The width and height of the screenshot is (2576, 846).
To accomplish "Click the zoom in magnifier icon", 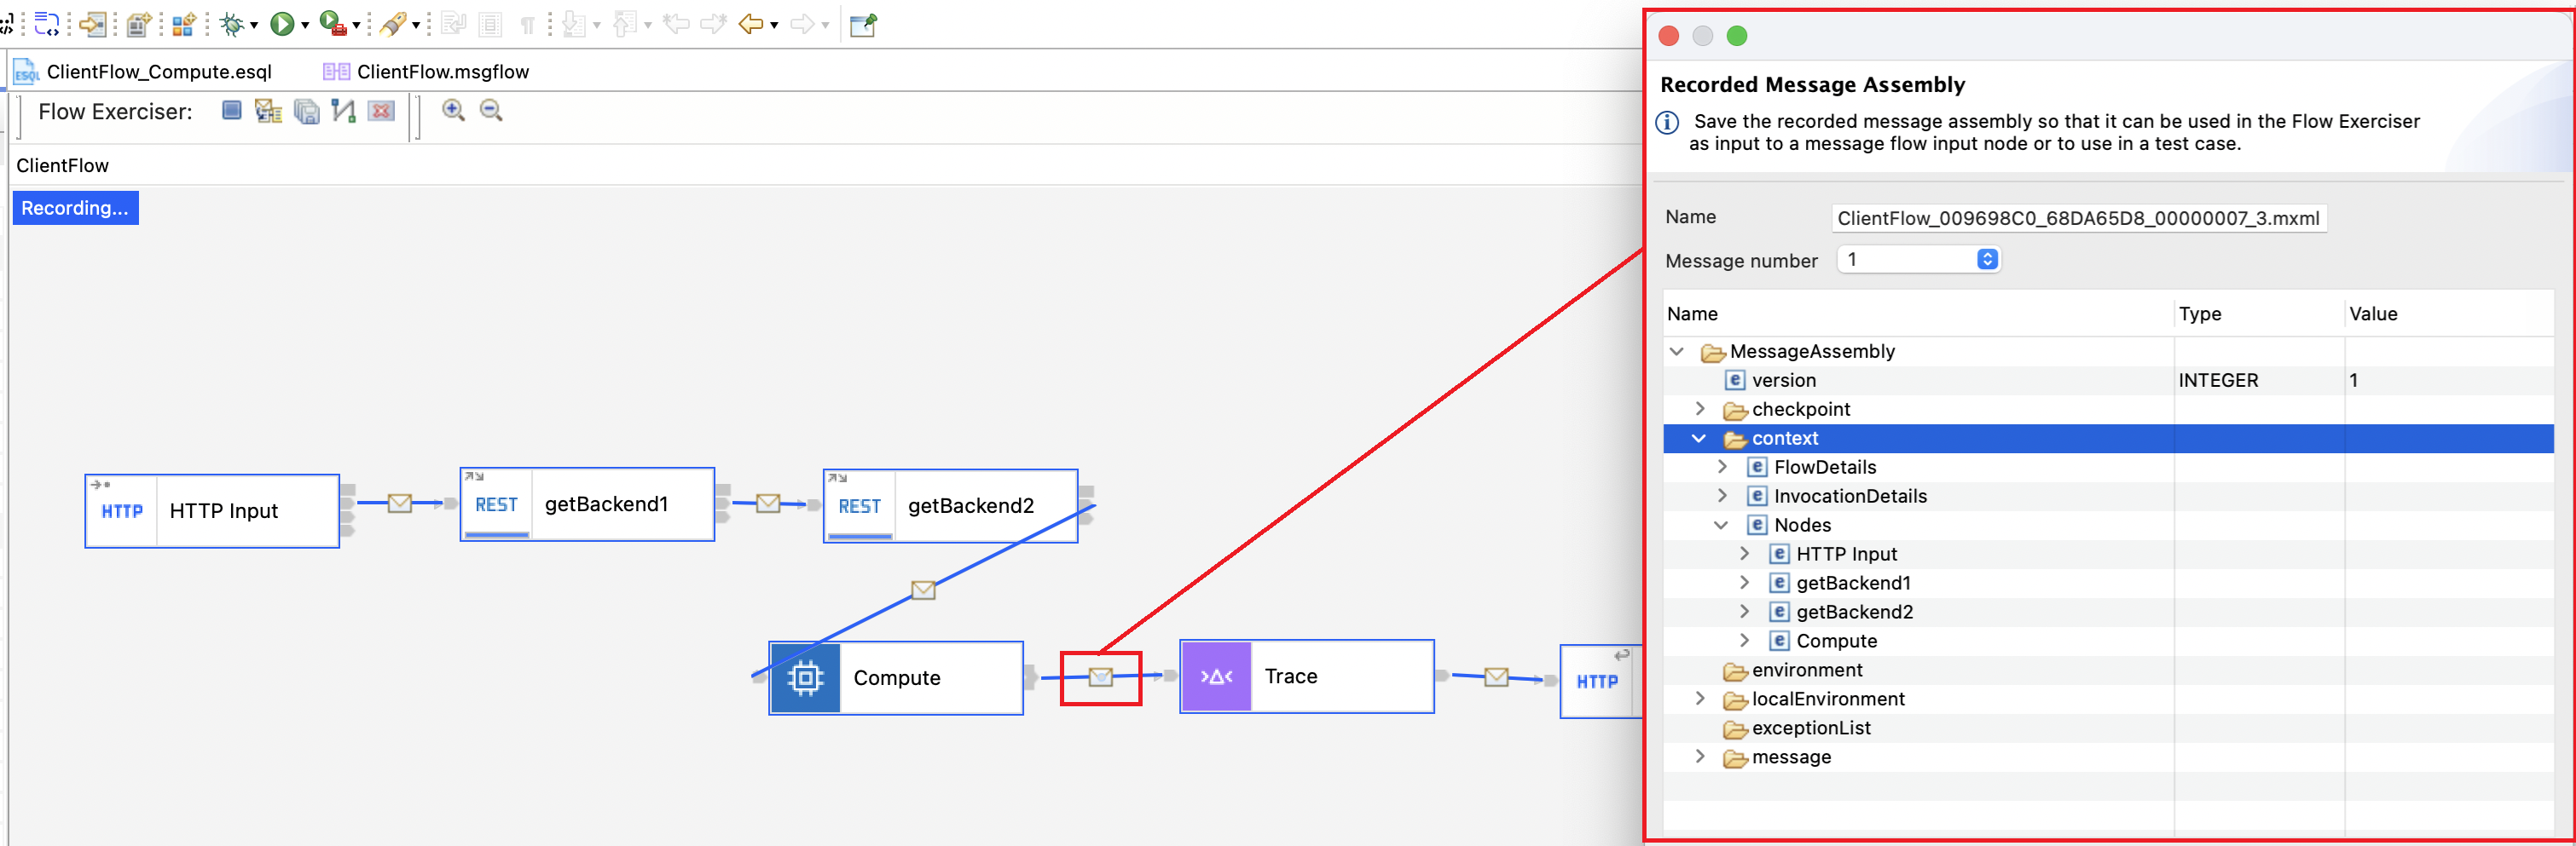I will [454, 110].
